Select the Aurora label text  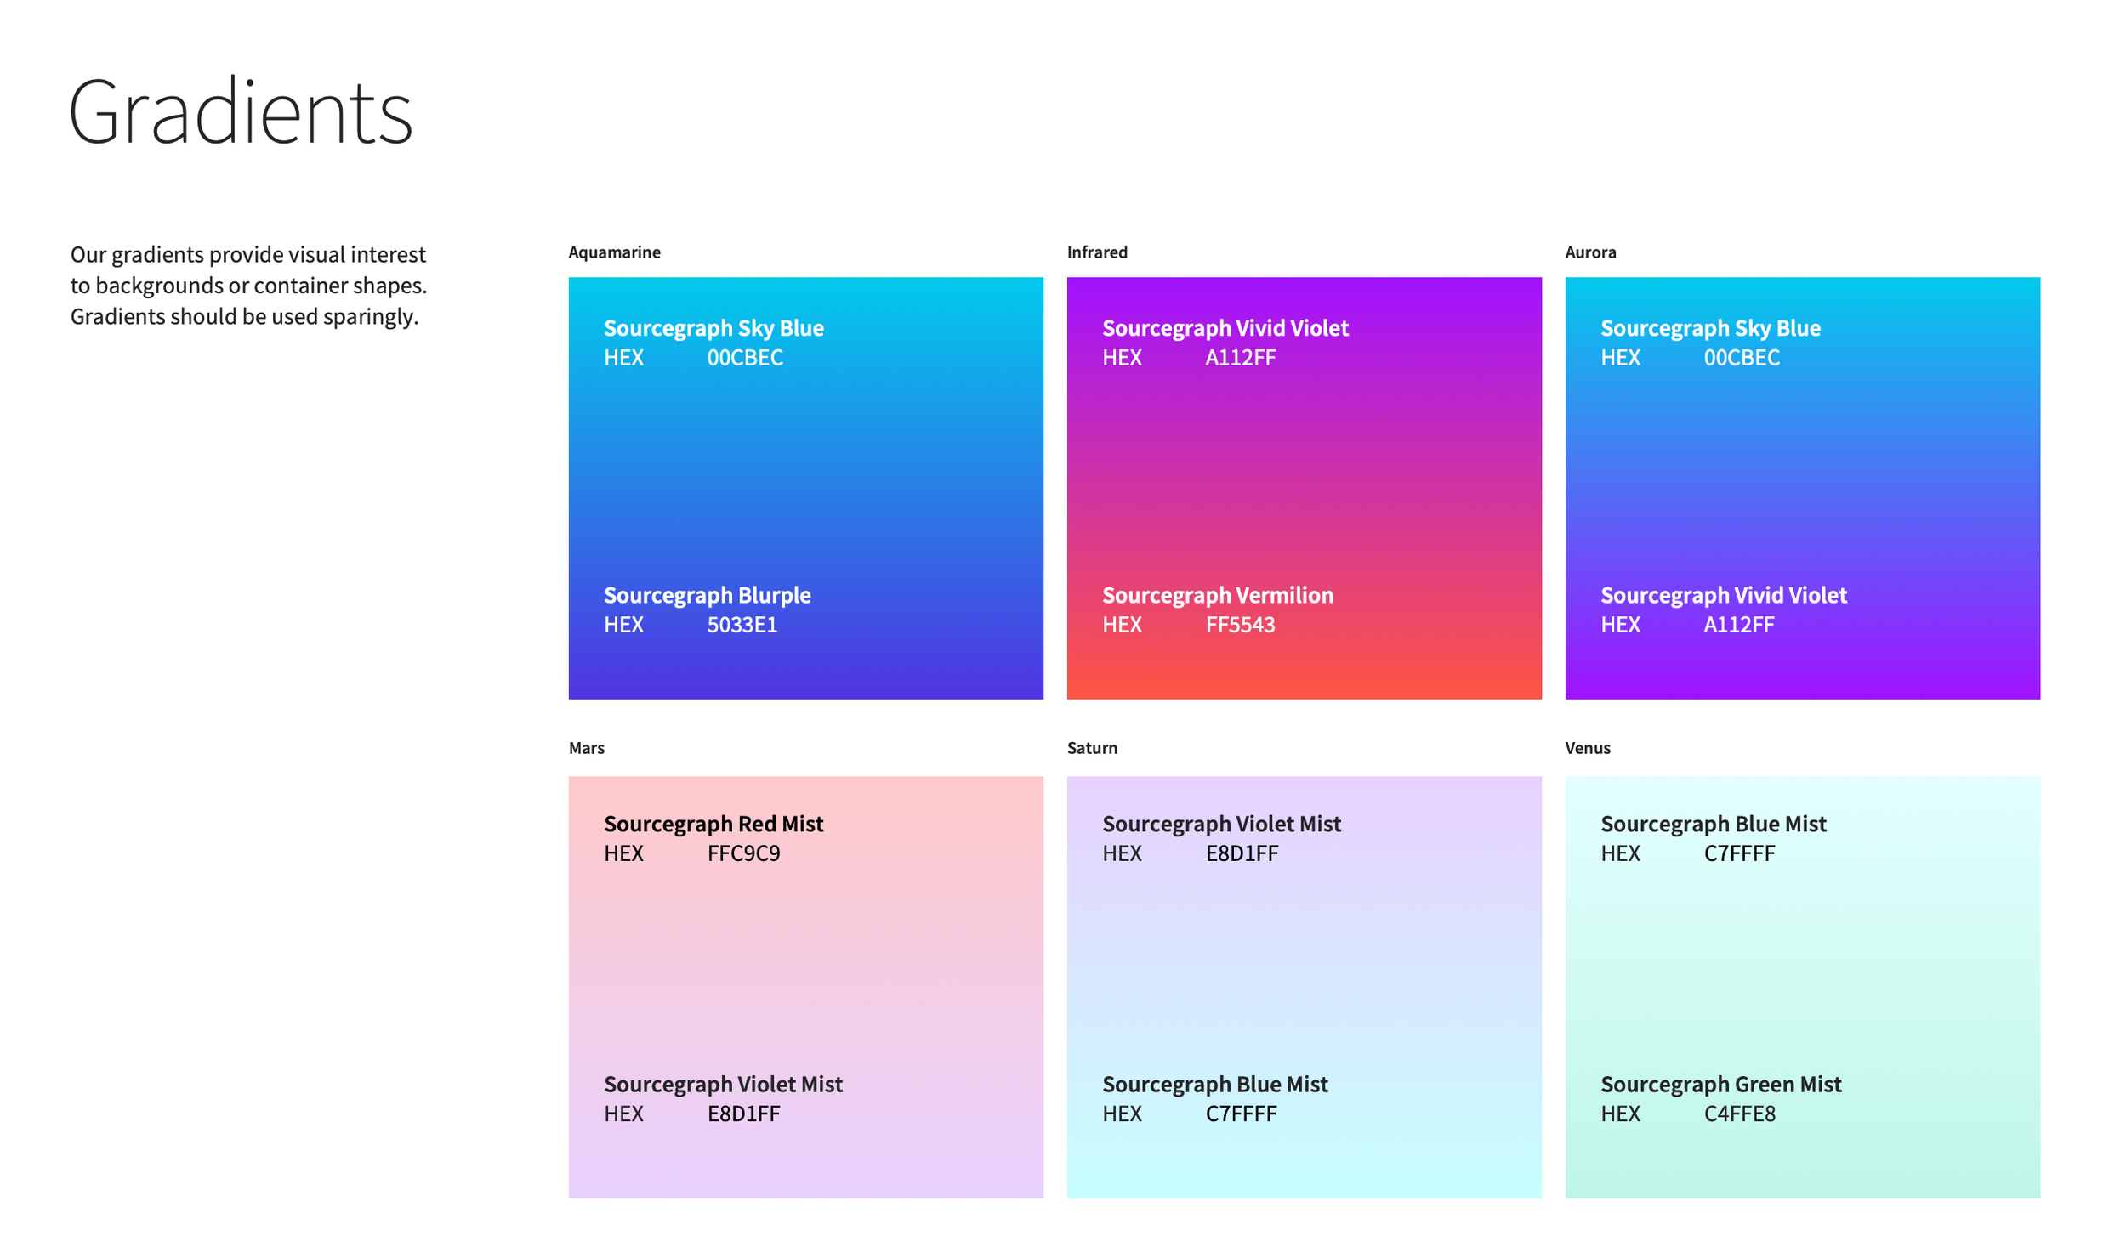coord(1590,252)
